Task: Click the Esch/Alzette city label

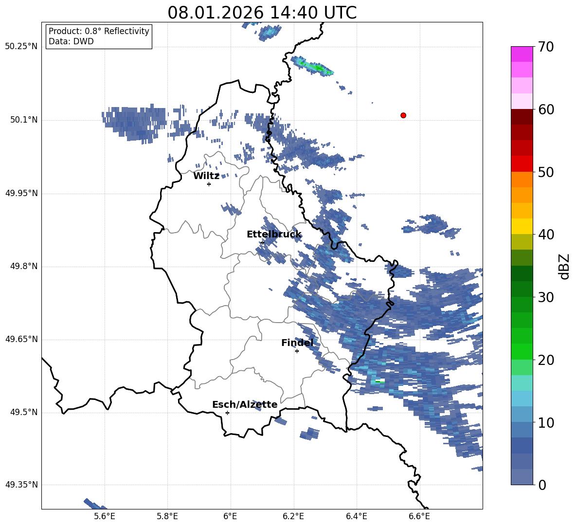Action: (245, 404)
